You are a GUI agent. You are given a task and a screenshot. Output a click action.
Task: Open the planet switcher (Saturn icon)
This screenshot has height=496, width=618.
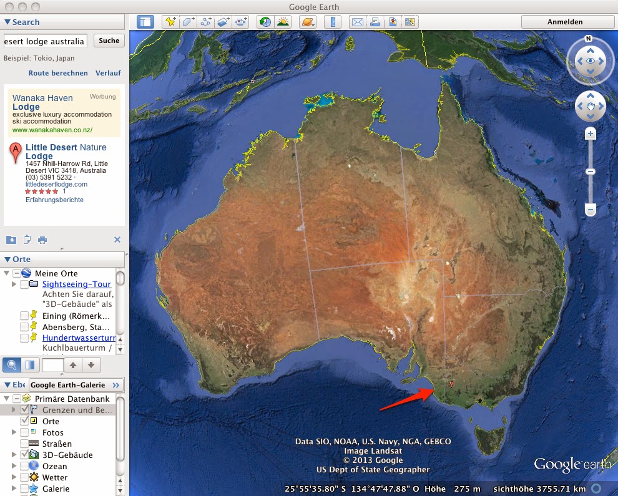coord(307,22)
